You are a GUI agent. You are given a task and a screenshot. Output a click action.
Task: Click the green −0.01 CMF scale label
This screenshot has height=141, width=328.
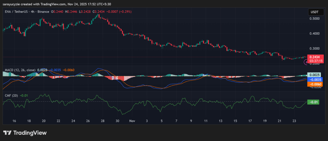pyautogui.click(x=313, y=102)
